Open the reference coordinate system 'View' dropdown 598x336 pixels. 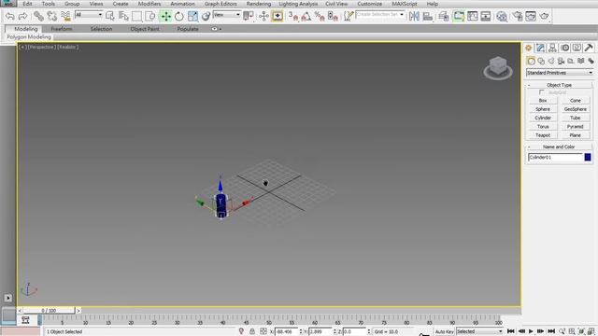(x=226, y=15)
